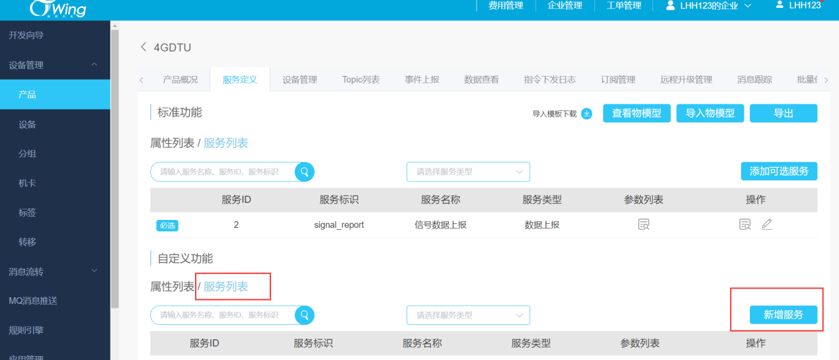Screen dimensions: 839x360
Task: Select 产品 in the sidebar
Action: pos(55,94)
